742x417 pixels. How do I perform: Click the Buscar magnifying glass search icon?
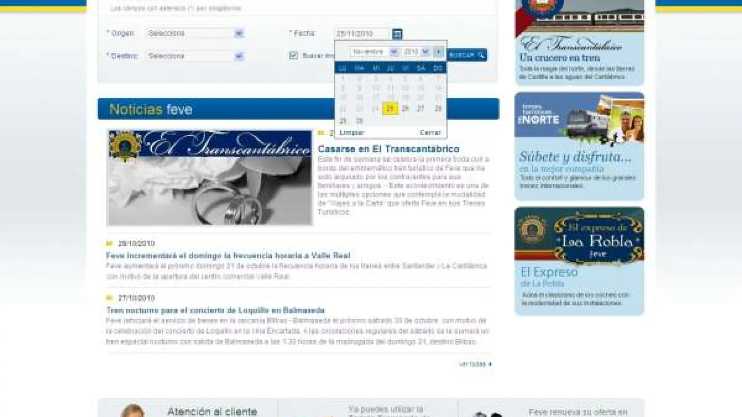pyautogui.click(x=481, y=55)
